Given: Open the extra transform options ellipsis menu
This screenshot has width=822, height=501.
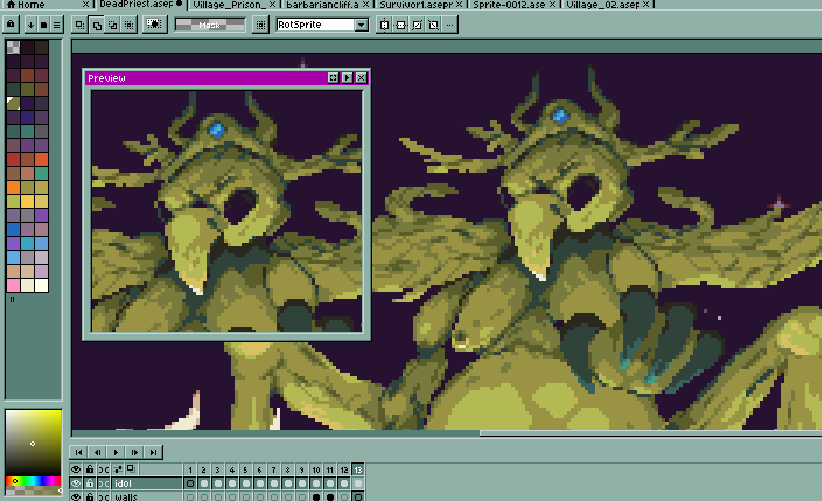Looking at the screenshot, I should click(x=449, y=25).
